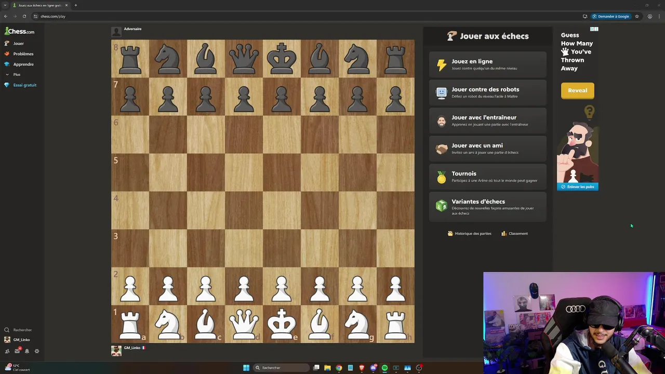665x374 pixels.
Task: Open GM_Linko profile in sidebar
Action: 17,340
